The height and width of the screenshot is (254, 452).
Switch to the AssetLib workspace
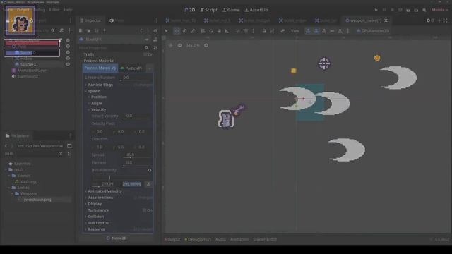tap(256, 10)
